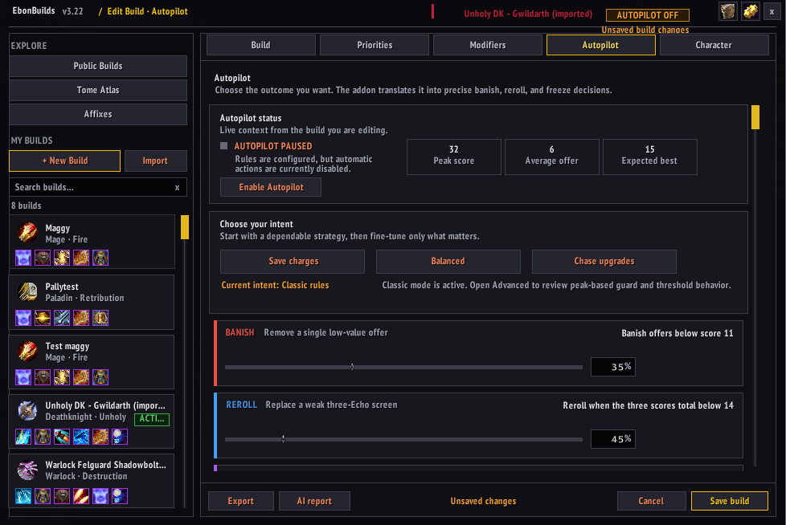Click the Reroll 45% value field
The image size is (786, 525).
coord(613,439)
